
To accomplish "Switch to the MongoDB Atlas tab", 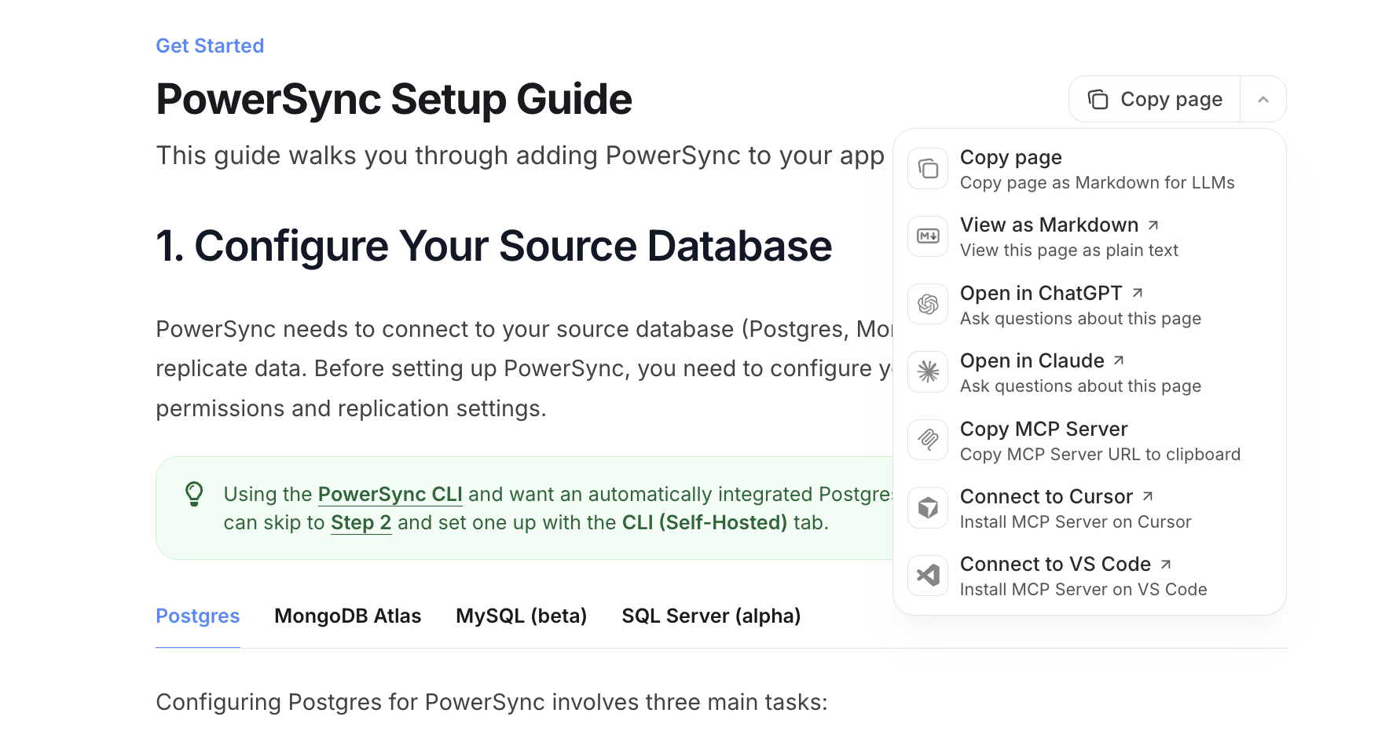I will [348, 616].
